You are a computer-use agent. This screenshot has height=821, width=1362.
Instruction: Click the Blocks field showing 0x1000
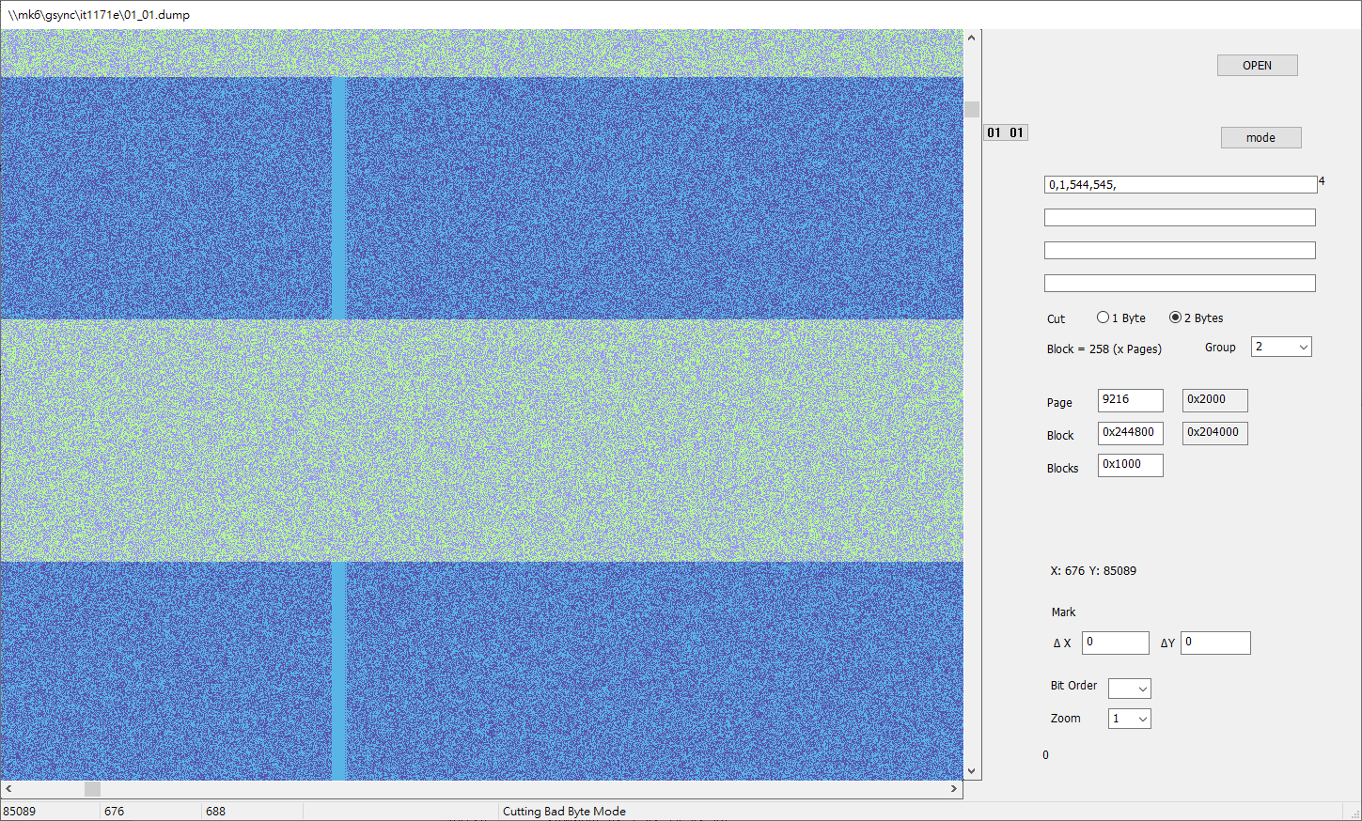[x=1131, y=465]
